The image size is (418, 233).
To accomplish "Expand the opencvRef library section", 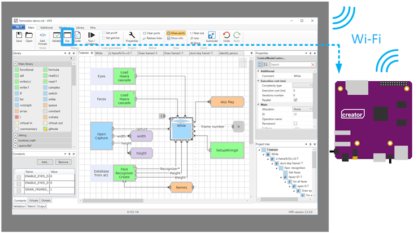I will pos(15,146).
